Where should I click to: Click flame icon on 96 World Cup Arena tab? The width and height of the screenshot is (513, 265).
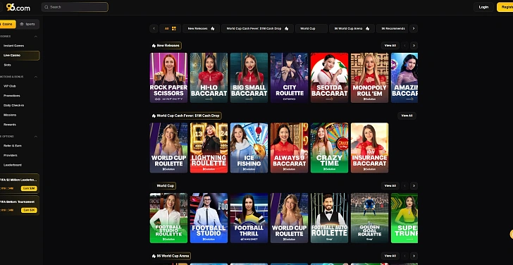tap(367, 28)
